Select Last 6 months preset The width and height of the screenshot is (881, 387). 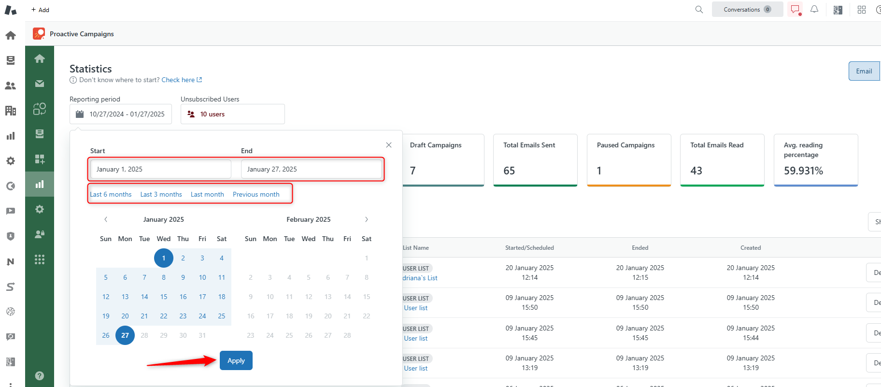pos(111,194)
